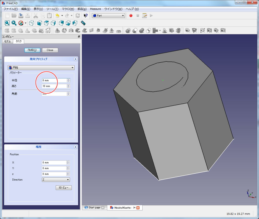The height and width of the screenshot is (219, 259).
Task: Select the Measure distance ruler tool
Action: (83, 23)
